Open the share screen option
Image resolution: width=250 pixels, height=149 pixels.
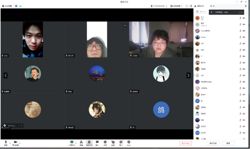coord(72,143)
